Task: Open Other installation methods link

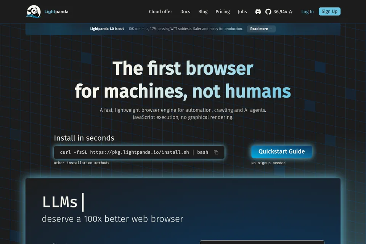Action: [x=82, y=163]
